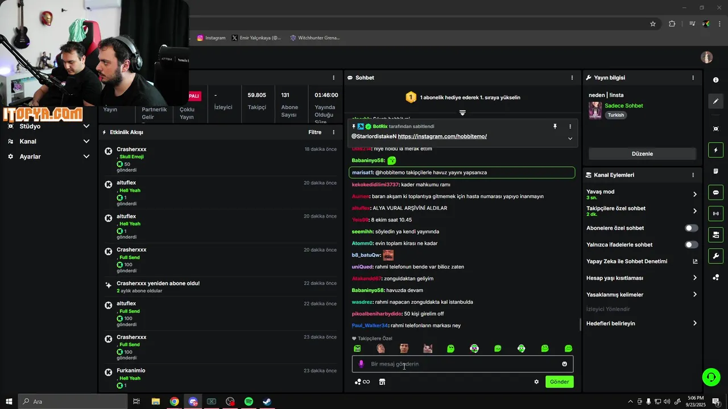Screen dimensions: 728x409
Task: Open browser extensions puzzle icon
Action: [x=672, y=24]
